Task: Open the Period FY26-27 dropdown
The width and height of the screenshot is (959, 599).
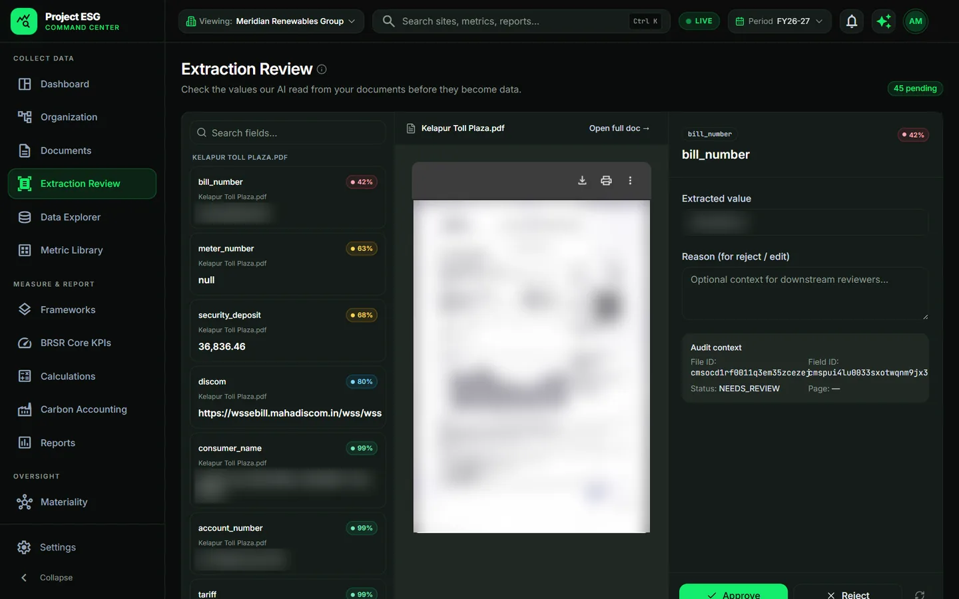Action: click(x=779, y=21)
